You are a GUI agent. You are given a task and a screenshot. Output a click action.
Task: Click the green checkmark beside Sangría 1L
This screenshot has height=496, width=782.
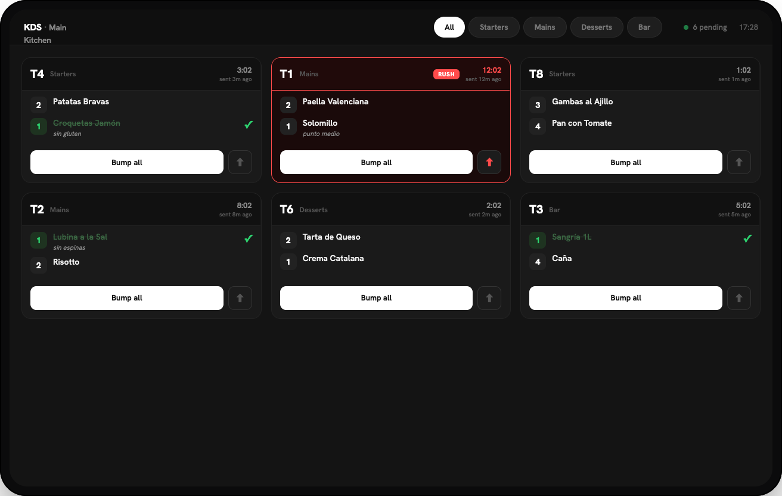tap(747, 238)
